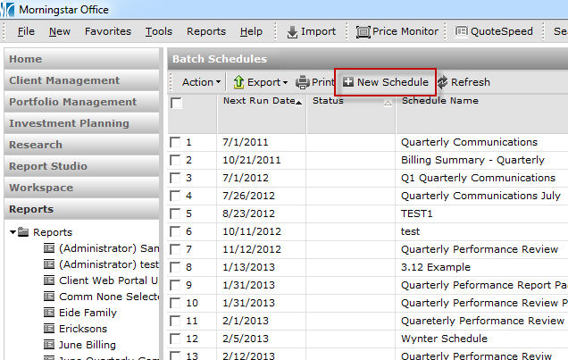The height and width of the screenshot is (360, 568).
Task: Click the Refresh icon
Action: (441, 82)
